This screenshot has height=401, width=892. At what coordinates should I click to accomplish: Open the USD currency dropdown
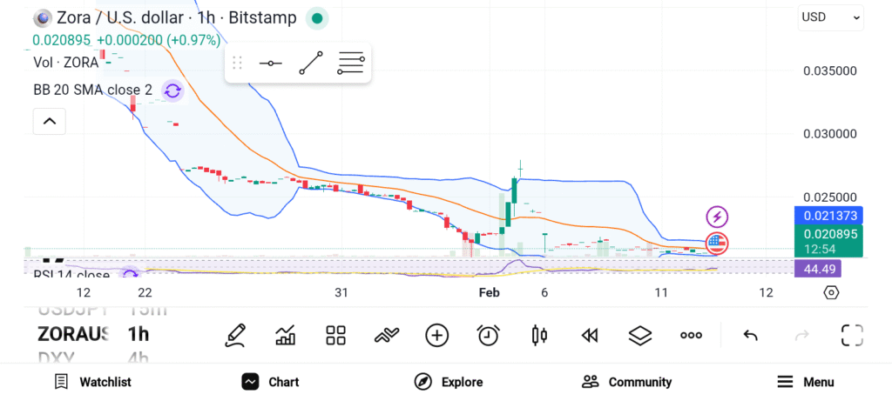point(830,17)
